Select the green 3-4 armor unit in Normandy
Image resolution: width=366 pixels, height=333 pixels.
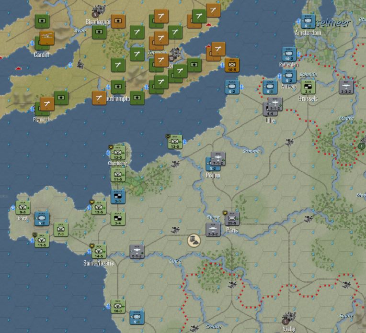[x=118, y=219]
